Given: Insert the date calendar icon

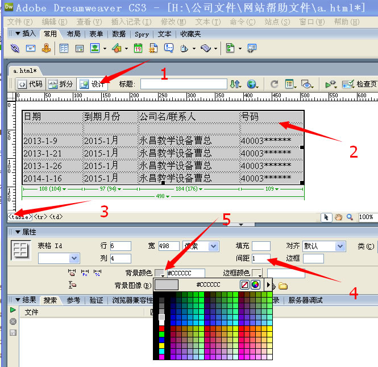Looking at the screenshot, I should pyautogui.click(x=138, y=48).
